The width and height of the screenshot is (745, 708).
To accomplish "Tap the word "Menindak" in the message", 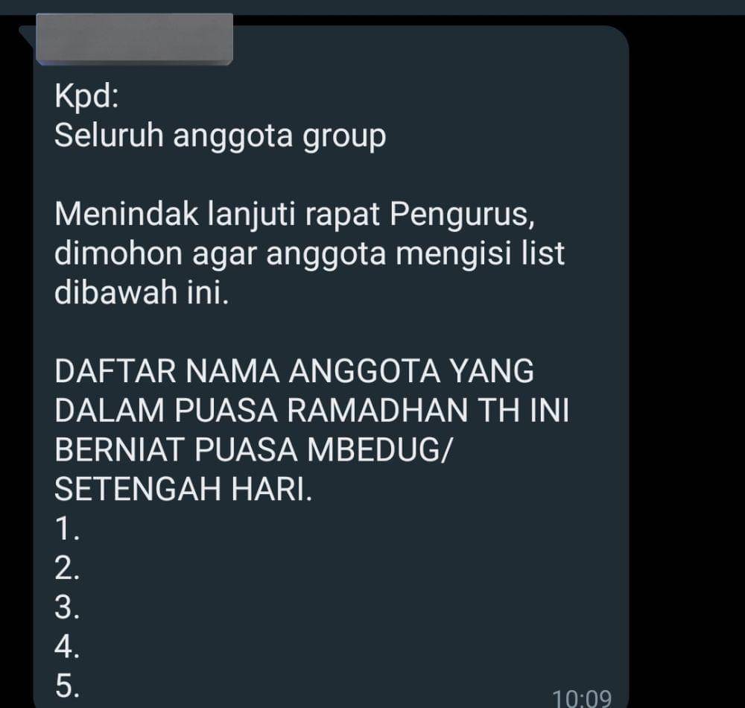I will pos(126,215).
